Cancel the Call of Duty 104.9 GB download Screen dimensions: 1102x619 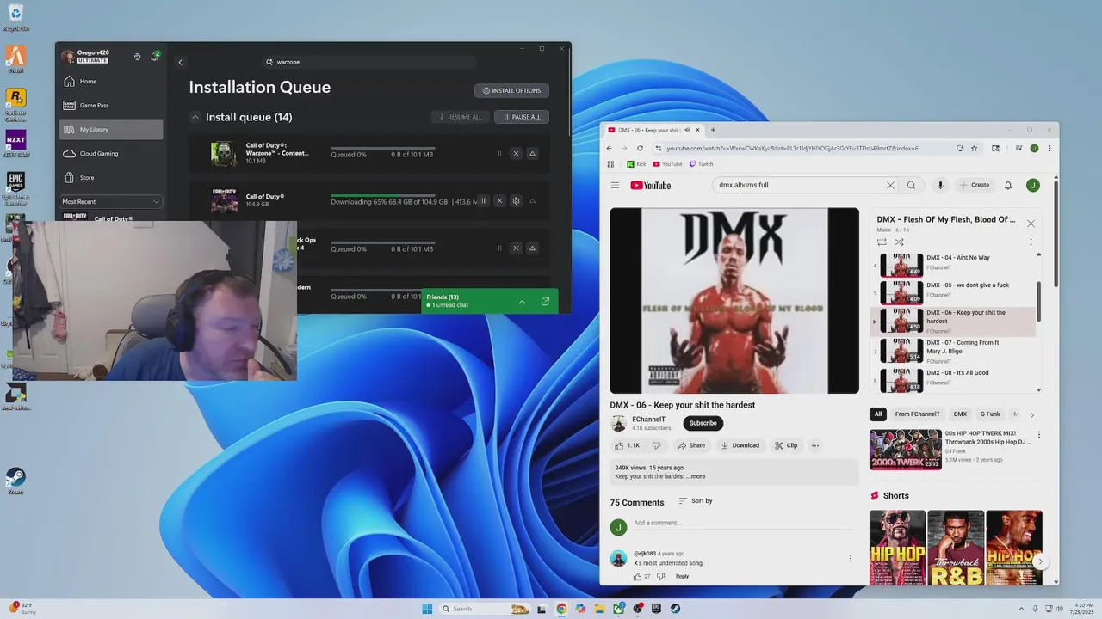pos(499,201)
